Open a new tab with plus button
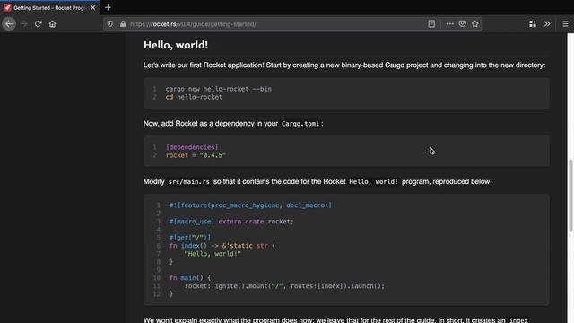 (x=108, y=7)
